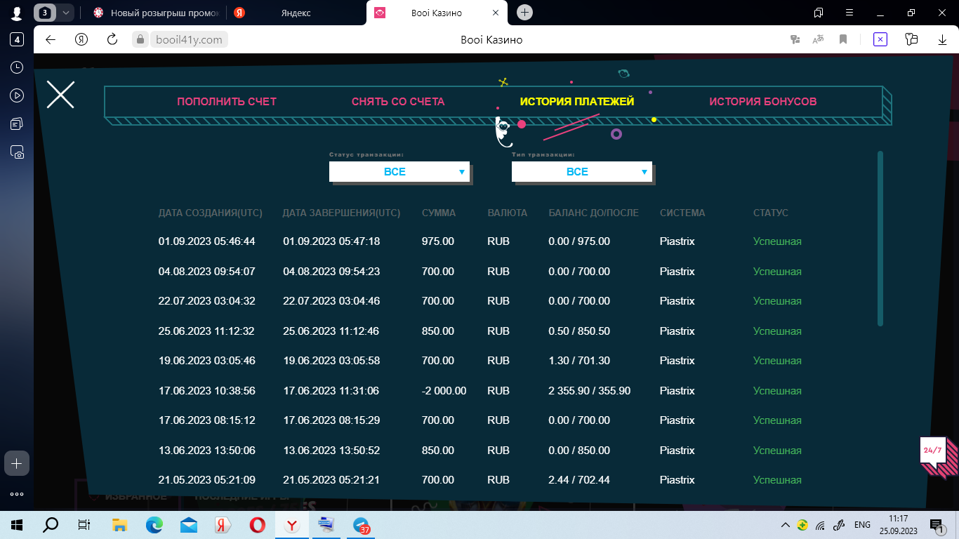Open the browser profile avatar icon
The image size is (959, 539).
pos(17,13)
